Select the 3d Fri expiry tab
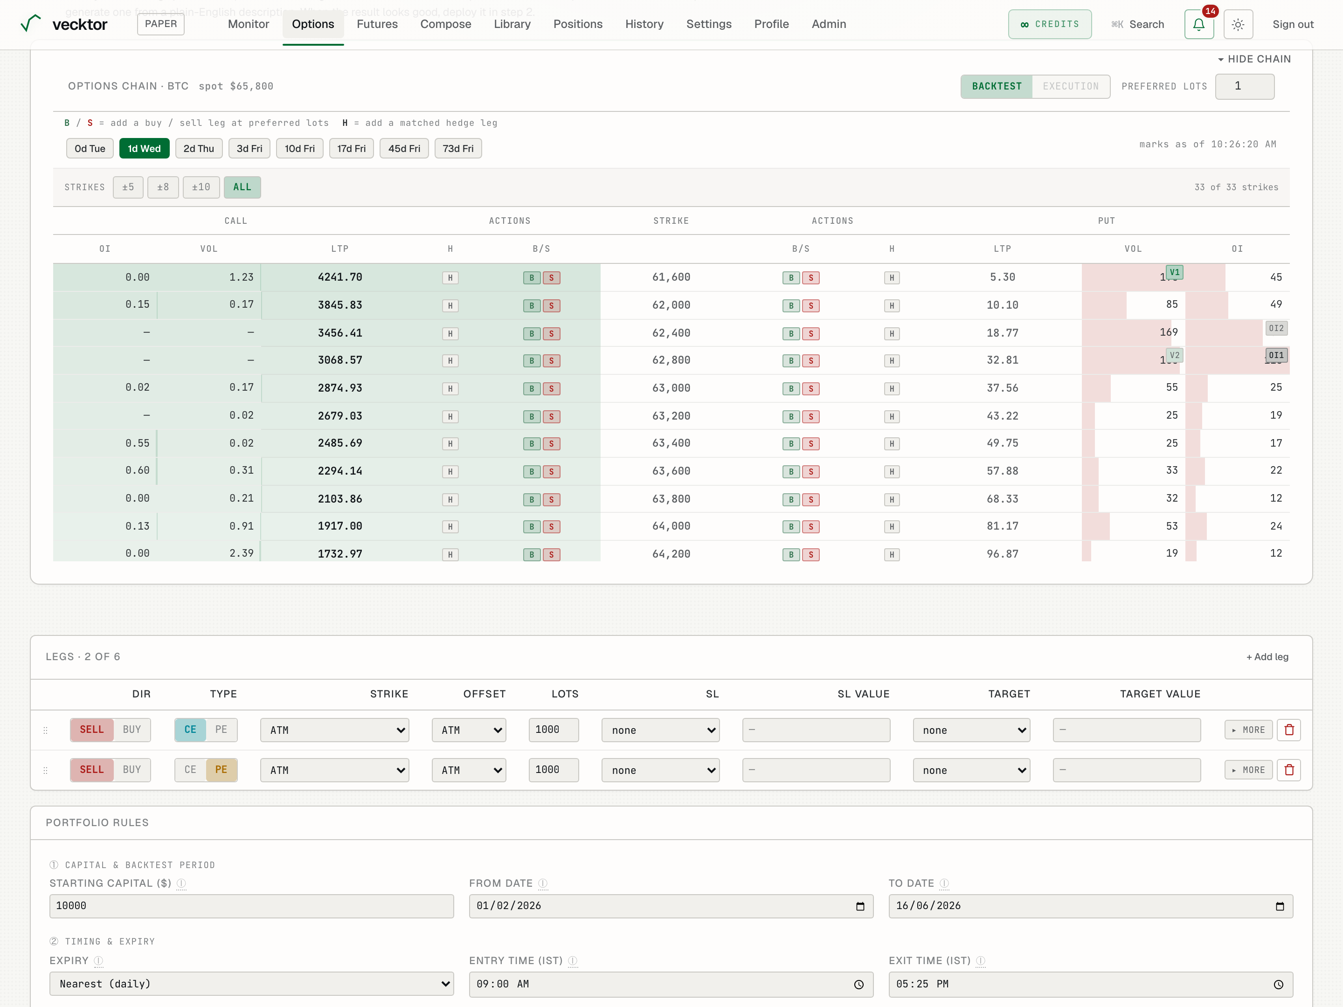Viewport: 1343px width, 1007px height. (249, 149)
